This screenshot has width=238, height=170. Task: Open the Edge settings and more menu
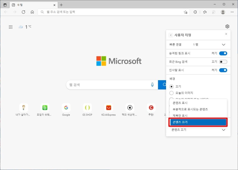coord(232,12)
